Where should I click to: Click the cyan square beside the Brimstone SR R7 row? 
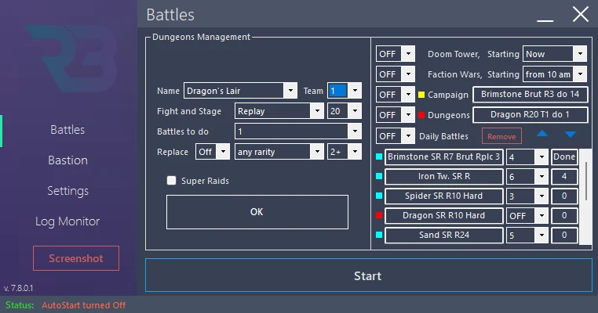click(x=379, y=156)
